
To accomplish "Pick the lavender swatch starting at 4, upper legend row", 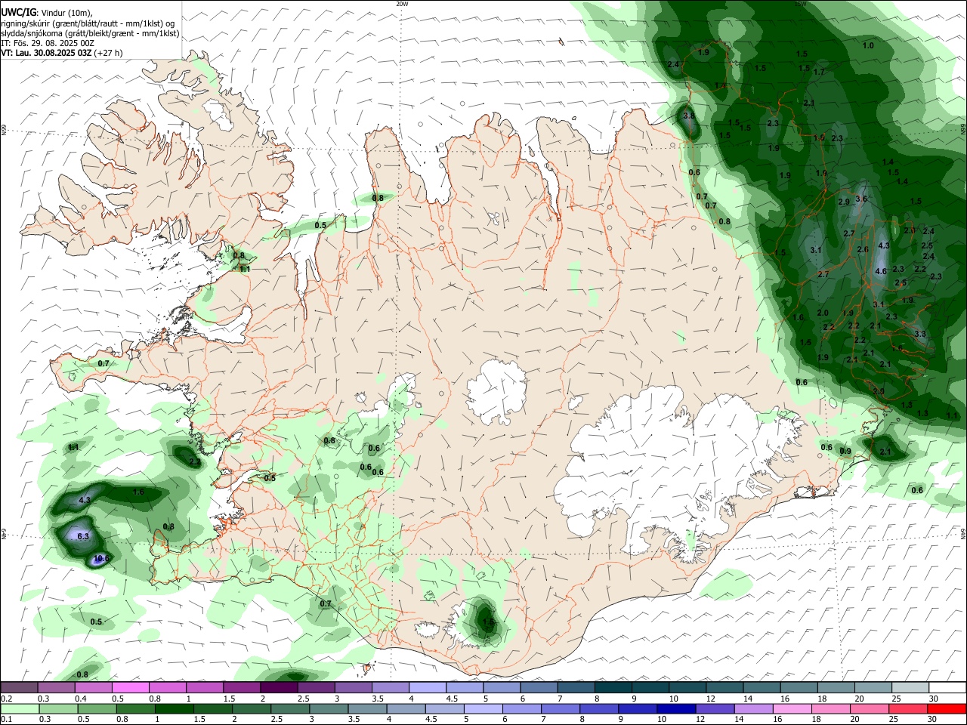I will click(428, 687).
